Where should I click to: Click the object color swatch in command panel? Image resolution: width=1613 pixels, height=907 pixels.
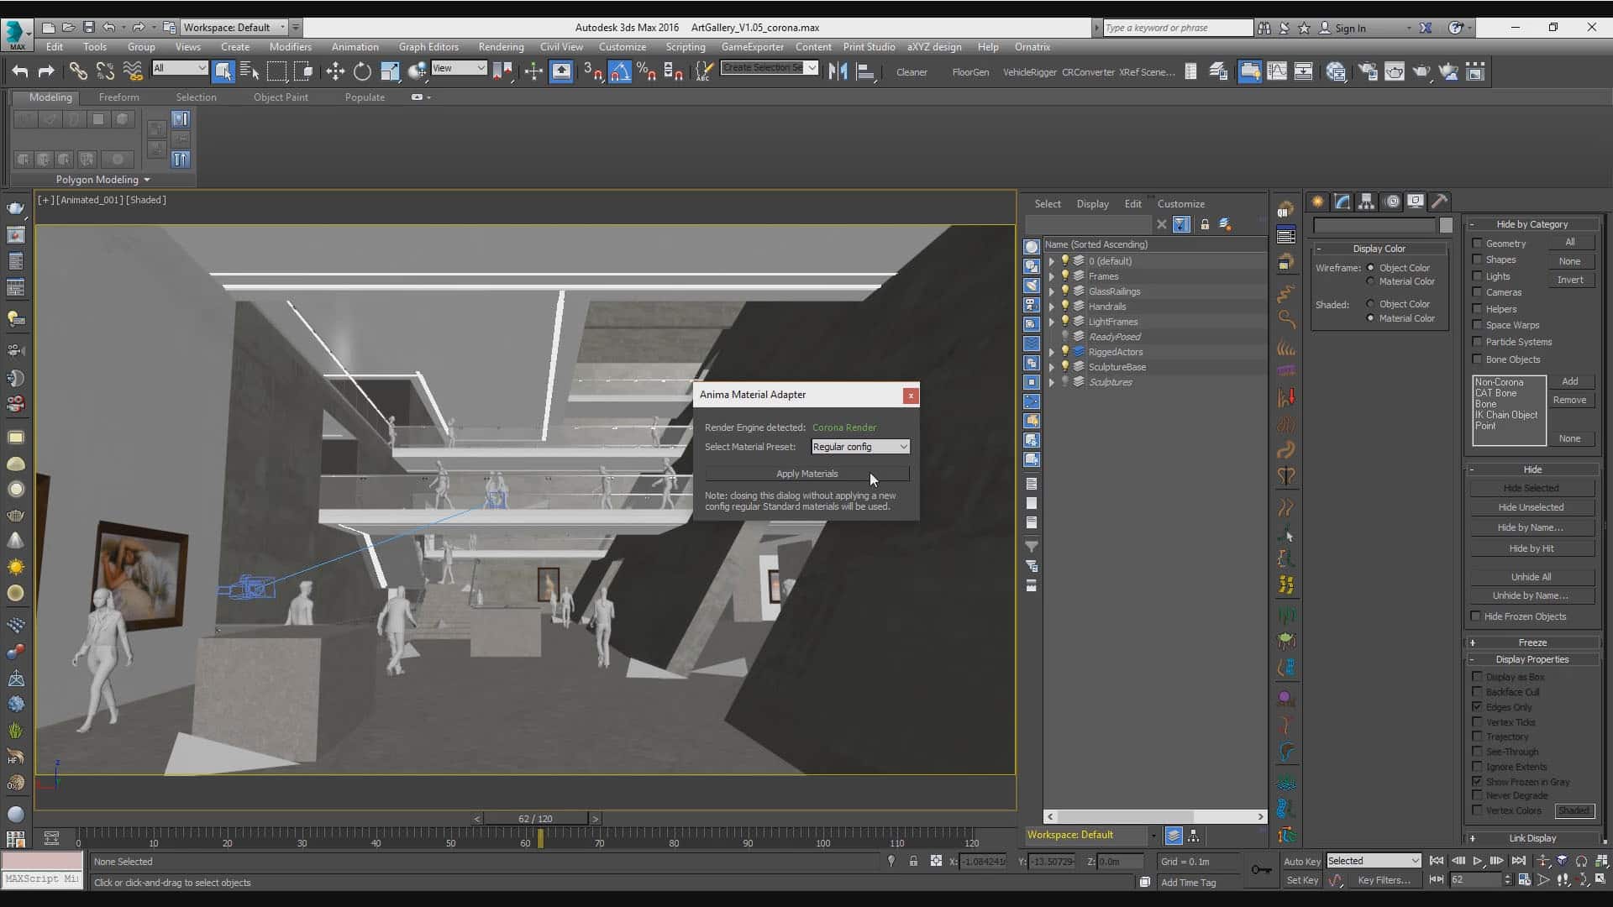pos(1445,225)
